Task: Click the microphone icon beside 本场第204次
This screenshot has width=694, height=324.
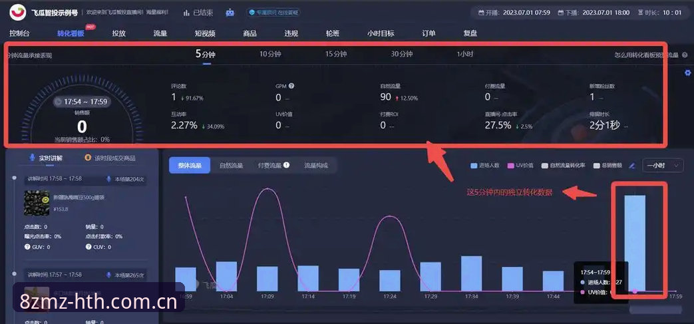Action: pyautogui.click(x=108, y=179)
